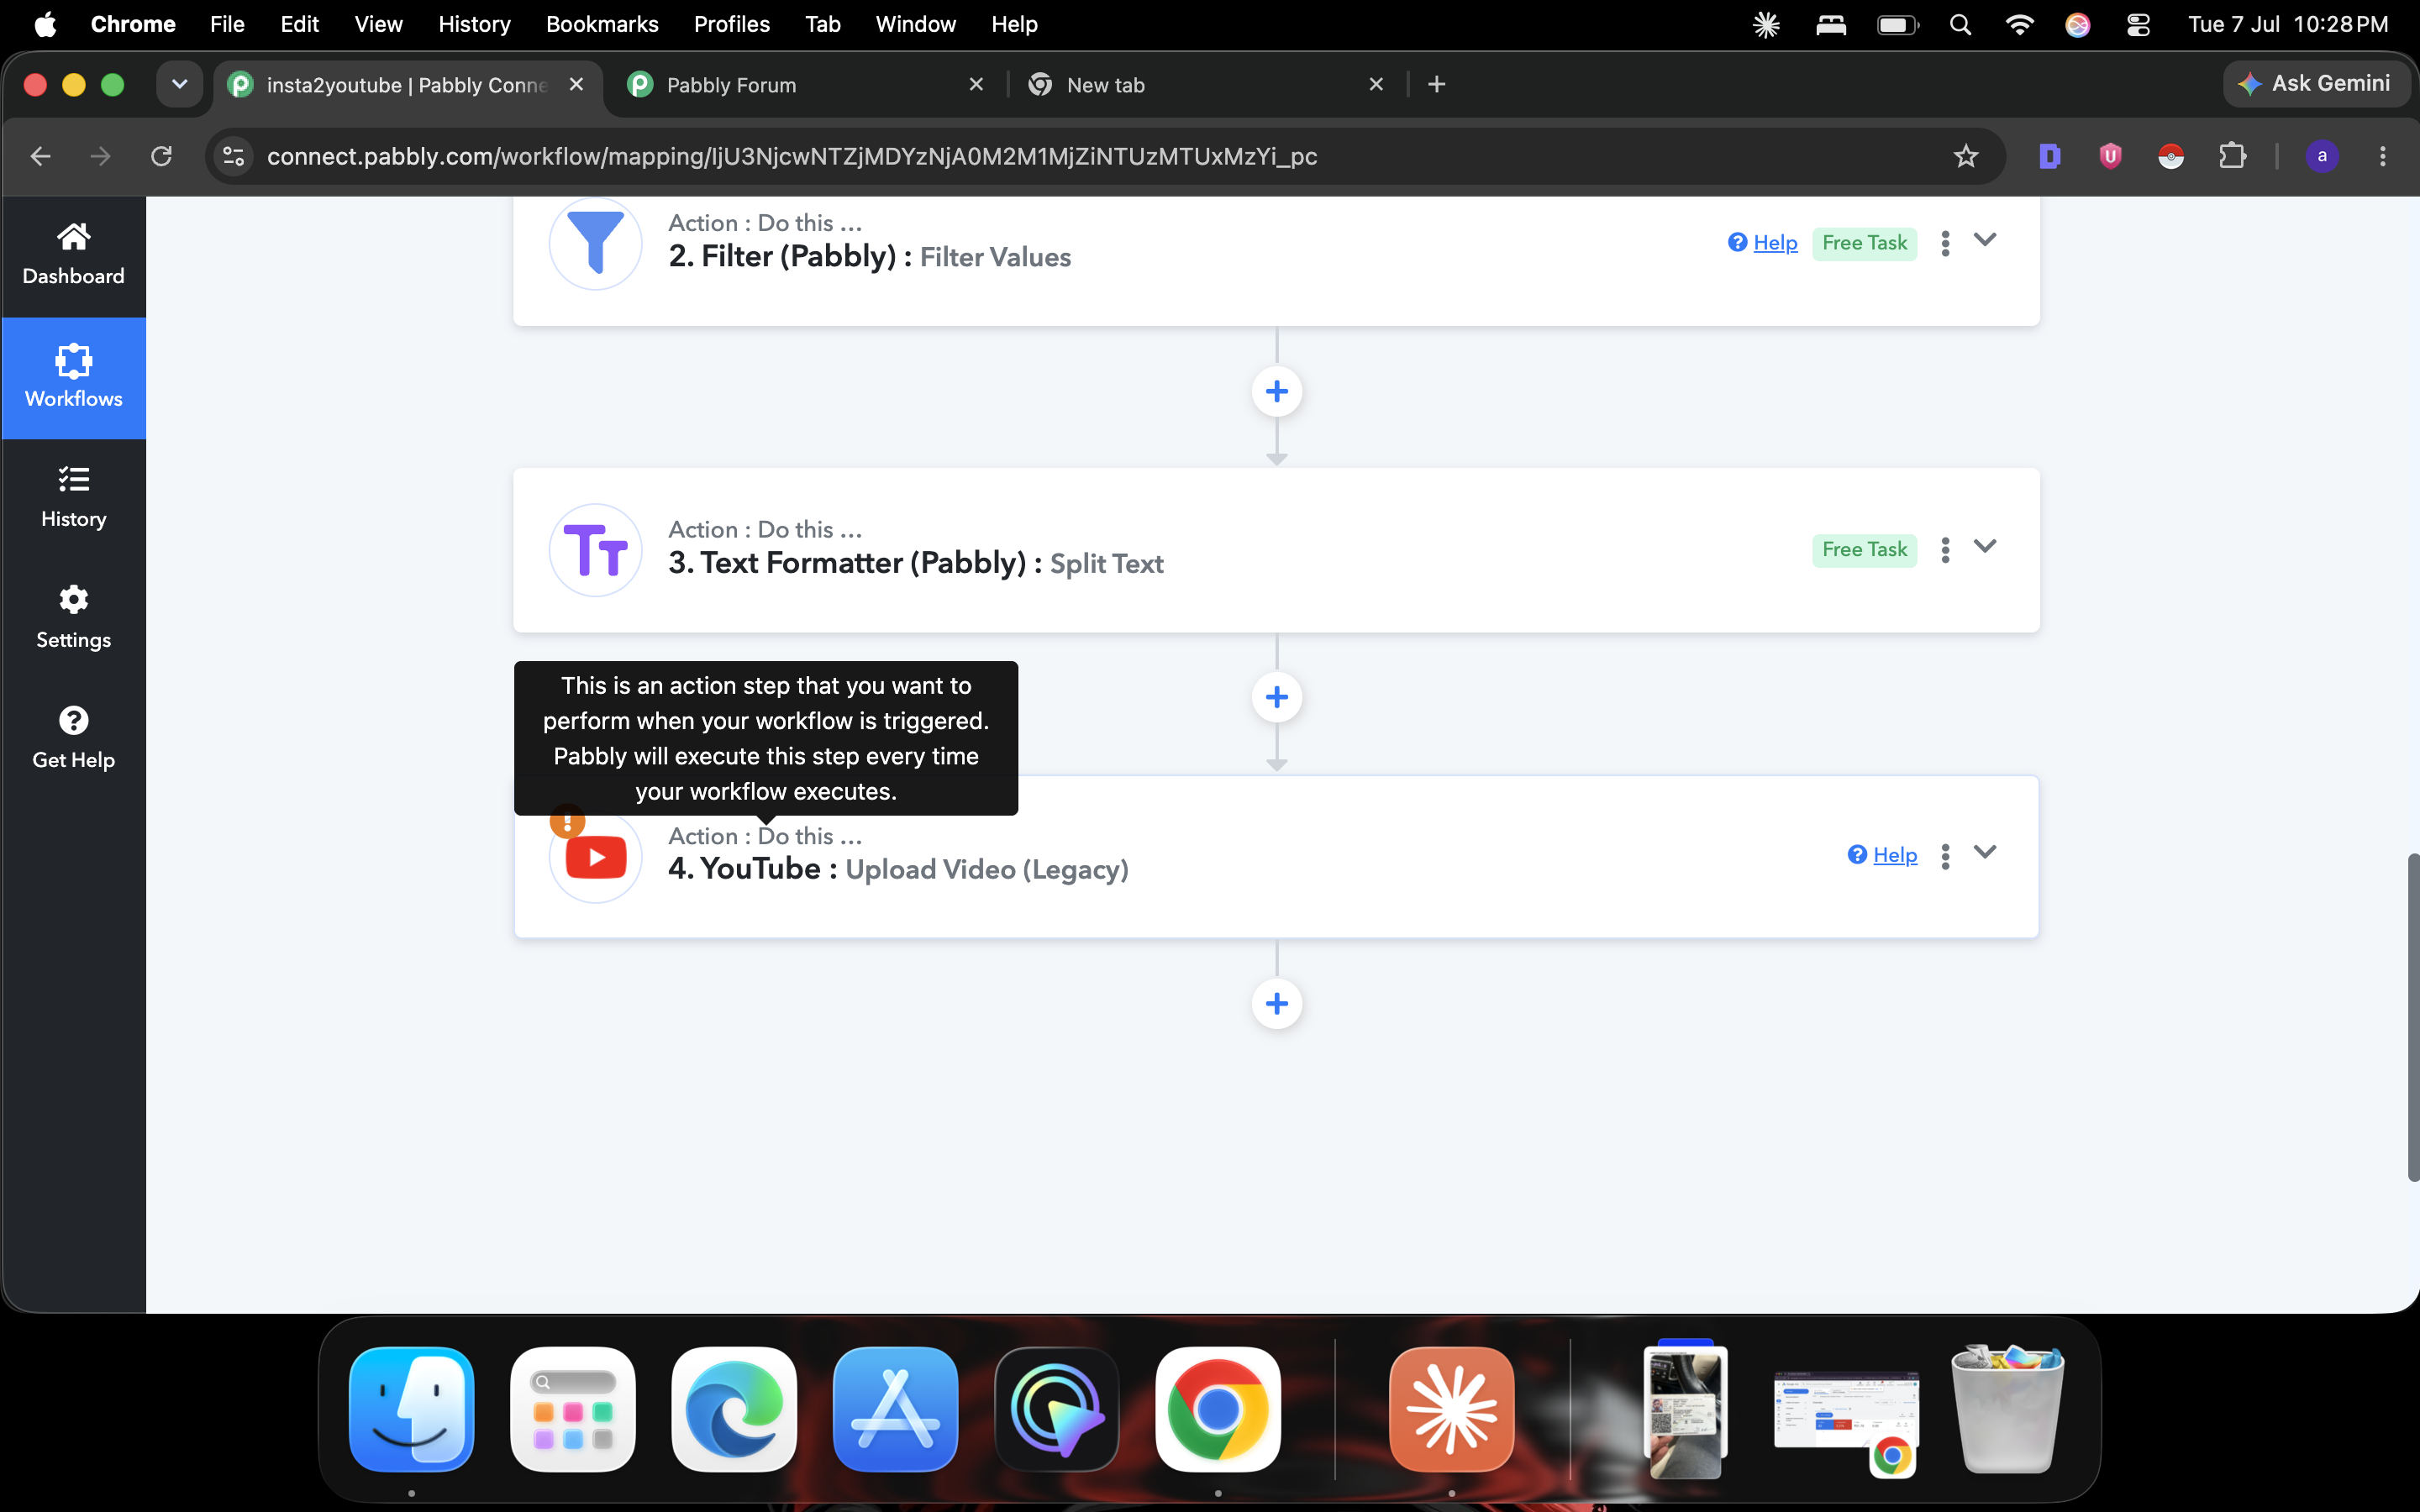Open the Trash in the Dock
2420x1512 pixels.
click(2007, 1409)
